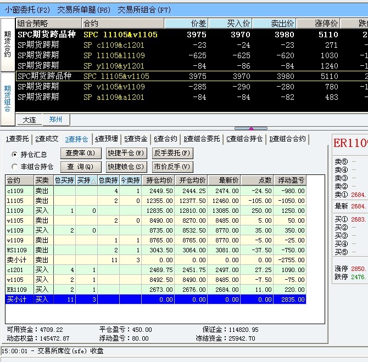Select the SP l1105&l1109 spread row
The image size is (368, 362).
[192, 55]
